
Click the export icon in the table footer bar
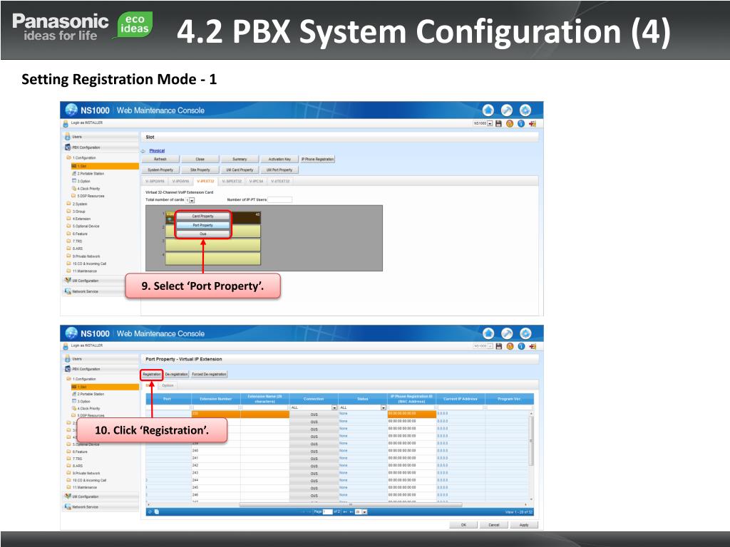tap(157, 511)
